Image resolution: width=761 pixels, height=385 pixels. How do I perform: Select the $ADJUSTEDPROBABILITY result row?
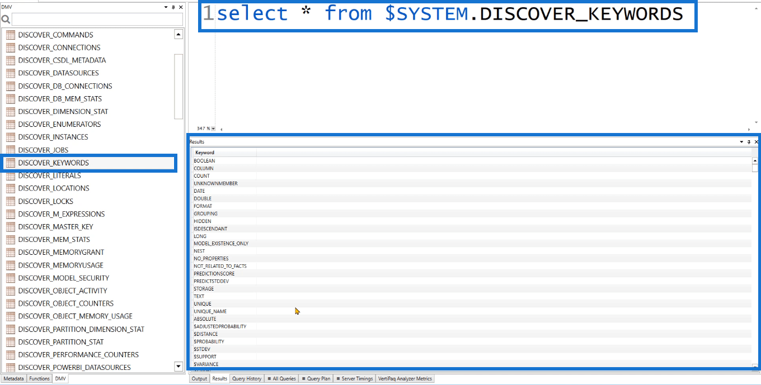(x=471, y=326)
